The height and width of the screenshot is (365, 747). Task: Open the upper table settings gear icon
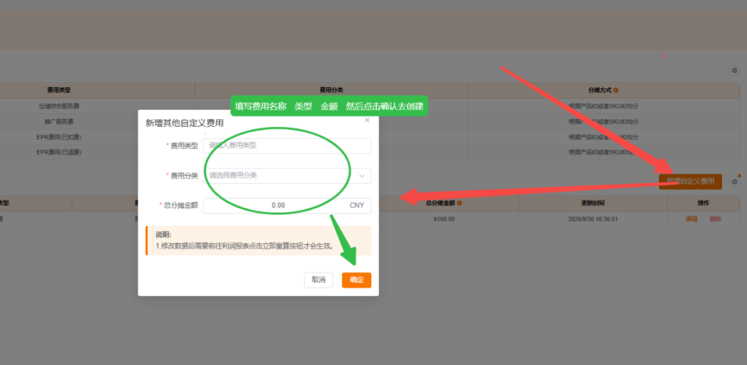click(x=735, y=71)
